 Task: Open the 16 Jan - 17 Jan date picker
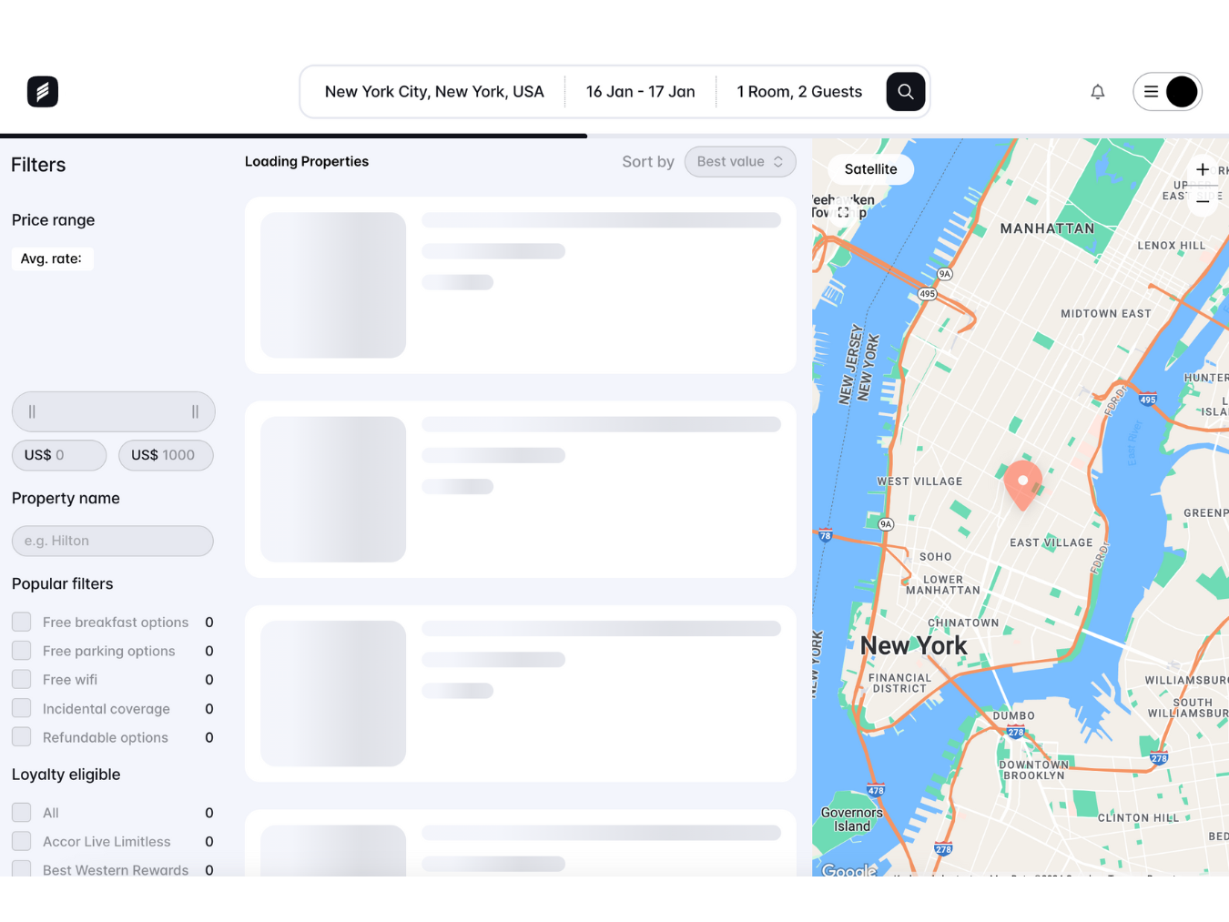[640, 92]
